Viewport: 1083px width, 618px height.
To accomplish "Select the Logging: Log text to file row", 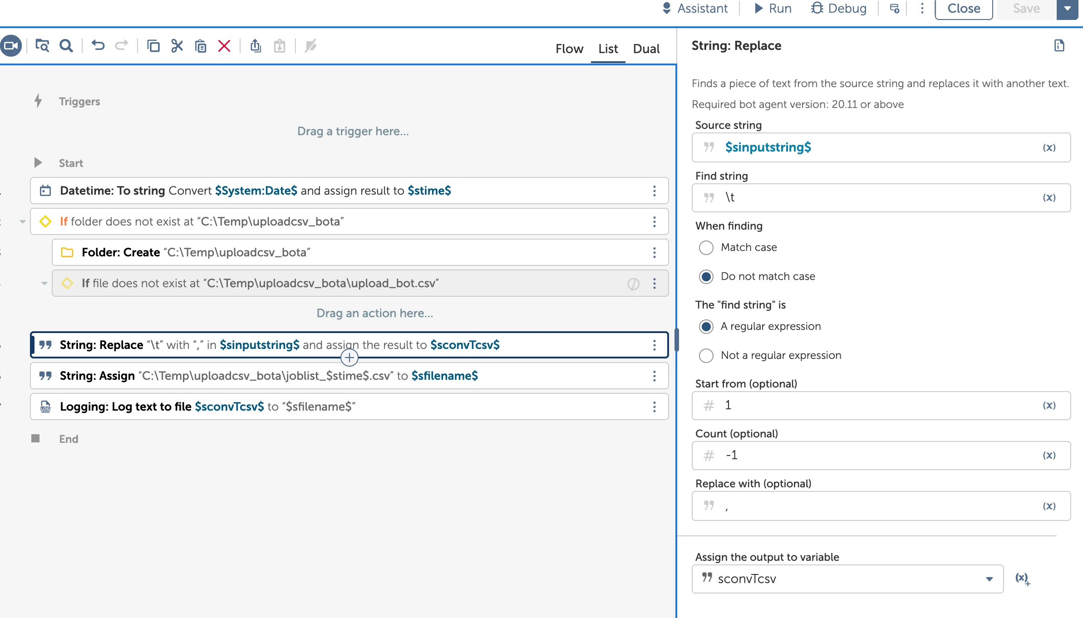I will 349,407.
